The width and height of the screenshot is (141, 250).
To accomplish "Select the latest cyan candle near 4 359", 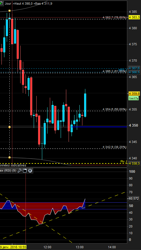I will [x=85, y=105].
